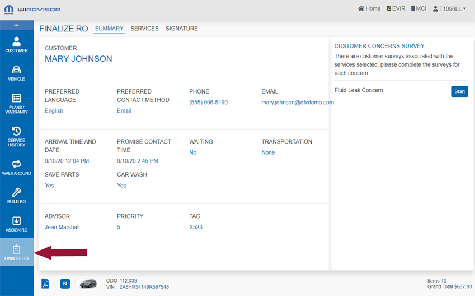Viewport: 475px width, 296px height.
Task: Click the Waiting value No
Action: tap(193, 152)
